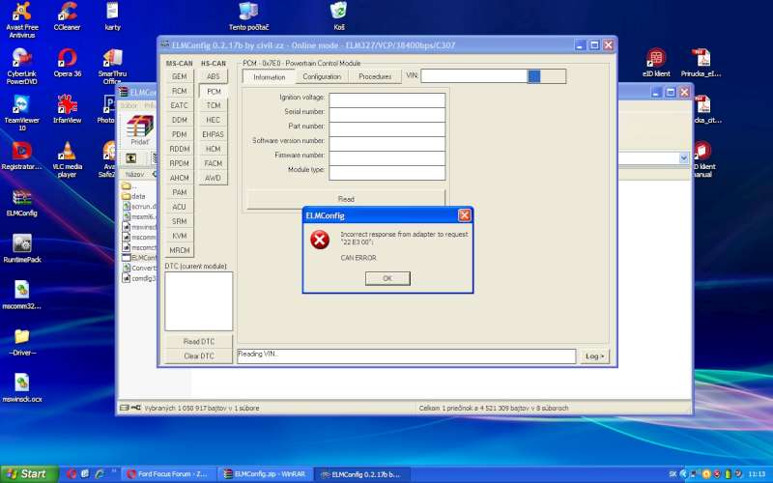
Task: Select the ABS module button
Action: [x=213, y=76]
